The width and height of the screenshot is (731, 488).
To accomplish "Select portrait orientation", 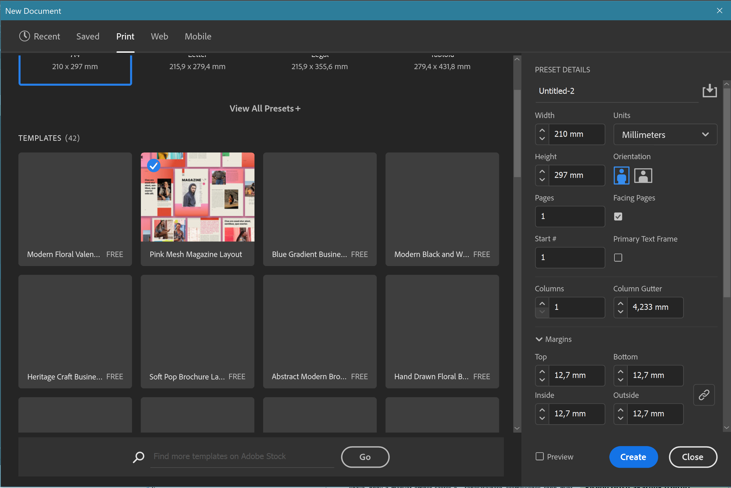I will click(x=621, y=175).
